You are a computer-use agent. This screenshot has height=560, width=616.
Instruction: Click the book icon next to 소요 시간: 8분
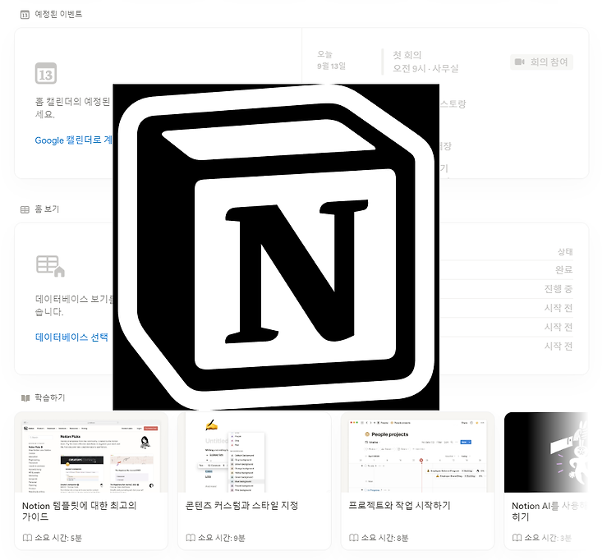click(354, 538)
